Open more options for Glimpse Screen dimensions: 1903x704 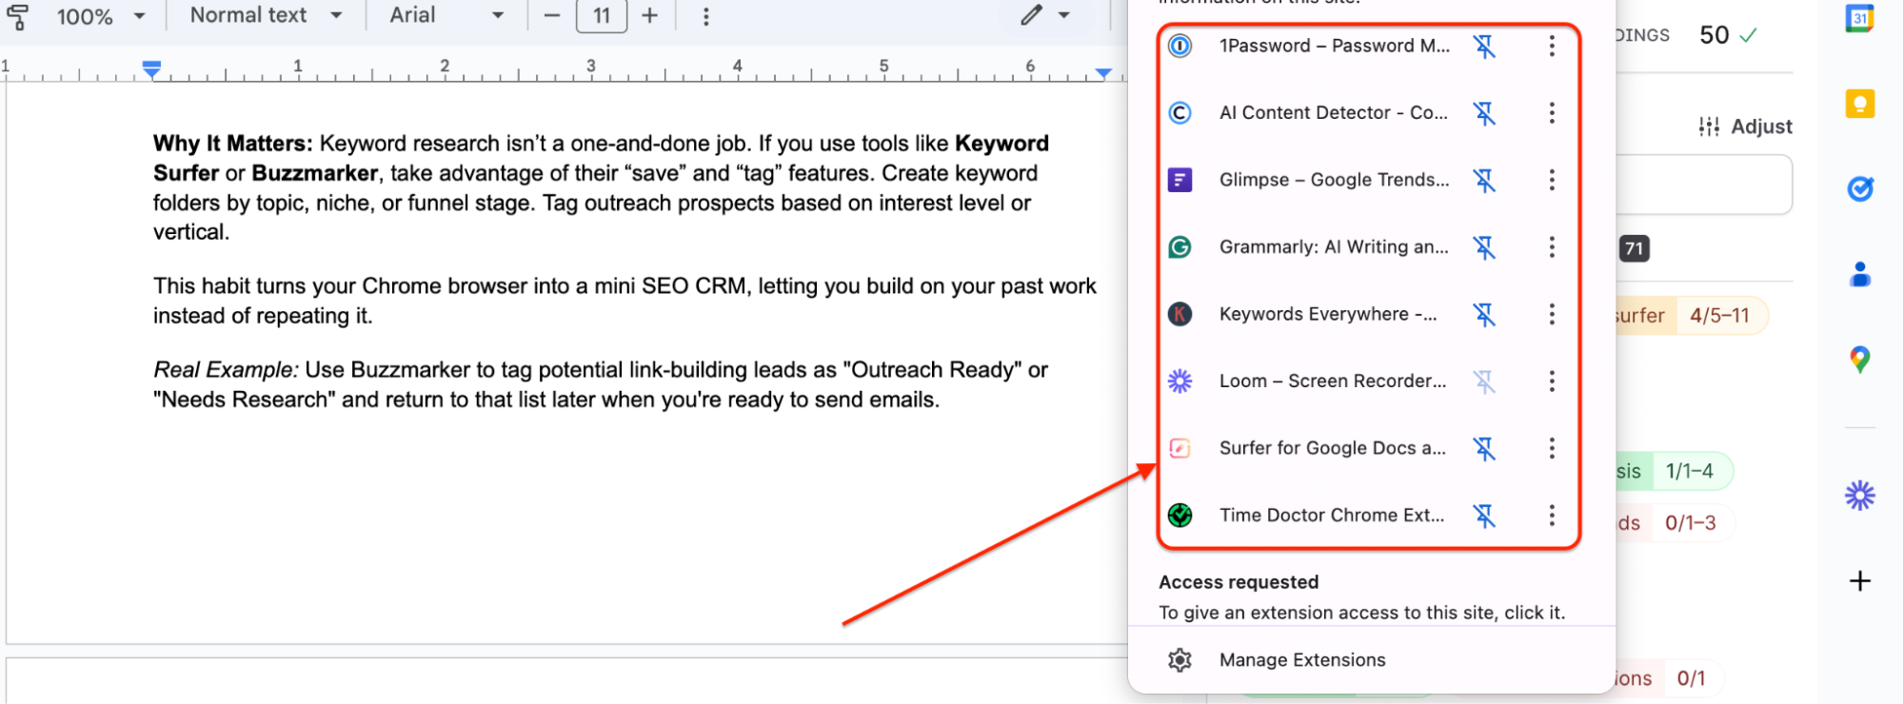[x=1552, y=180]
